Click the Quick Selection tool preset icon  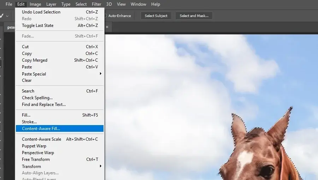1,16
